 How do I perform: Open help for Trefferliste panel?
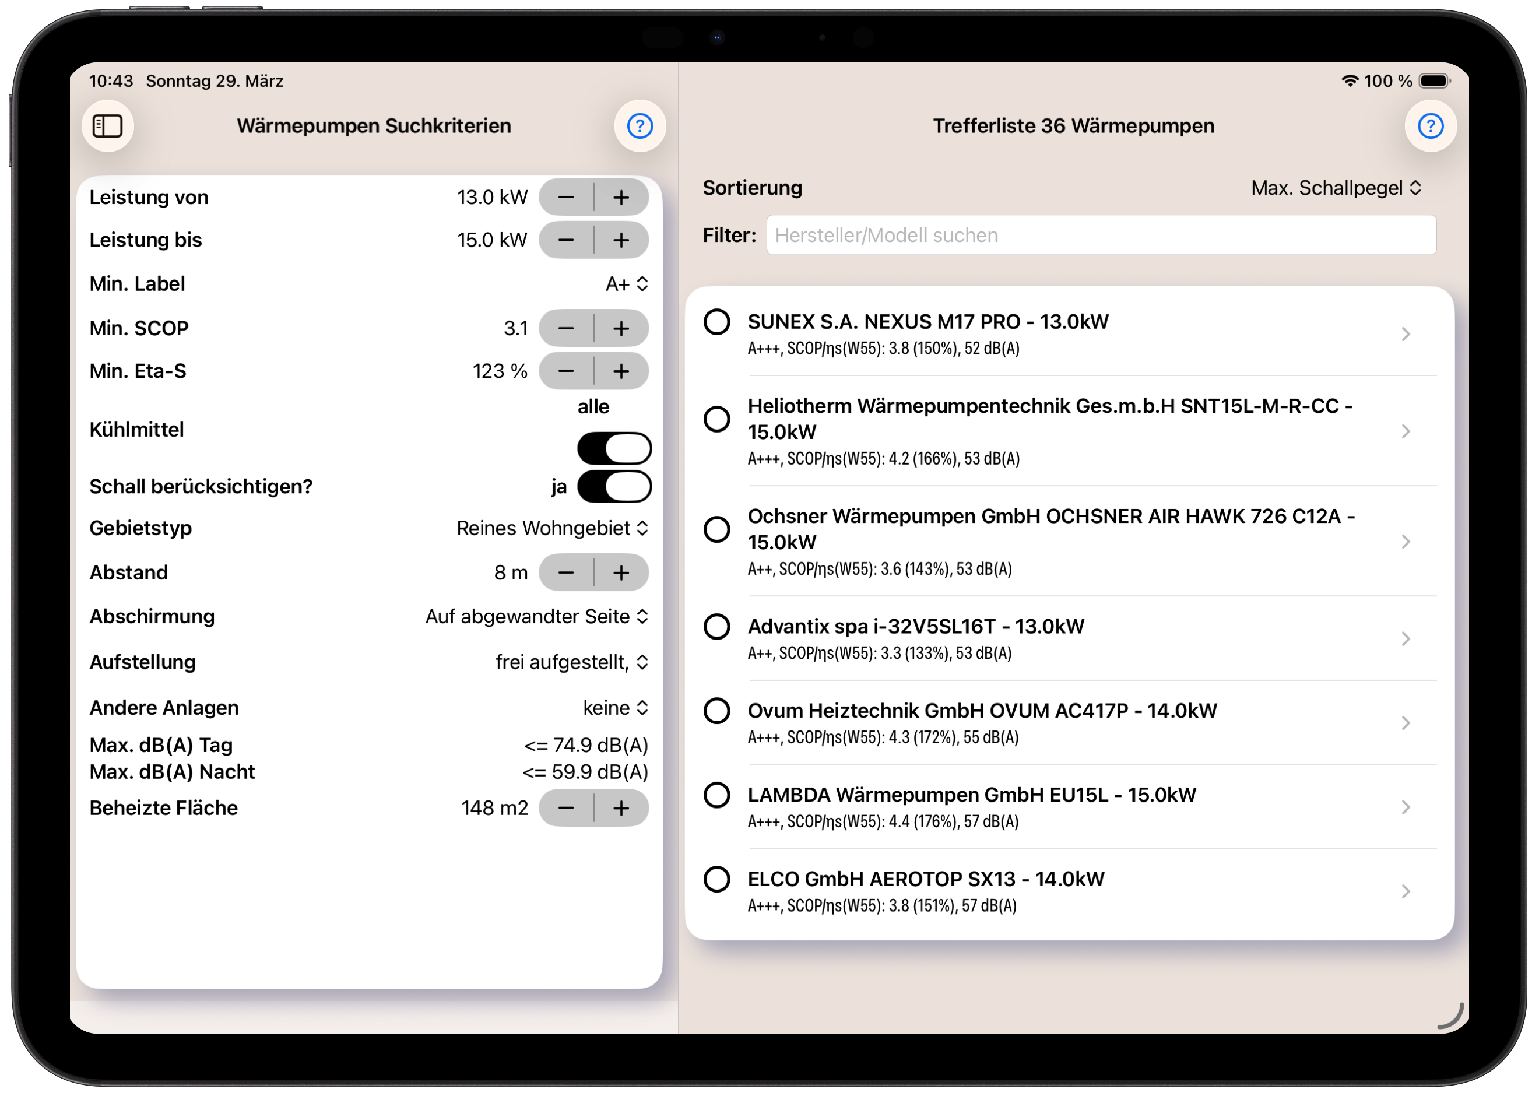coord(1430,126)
